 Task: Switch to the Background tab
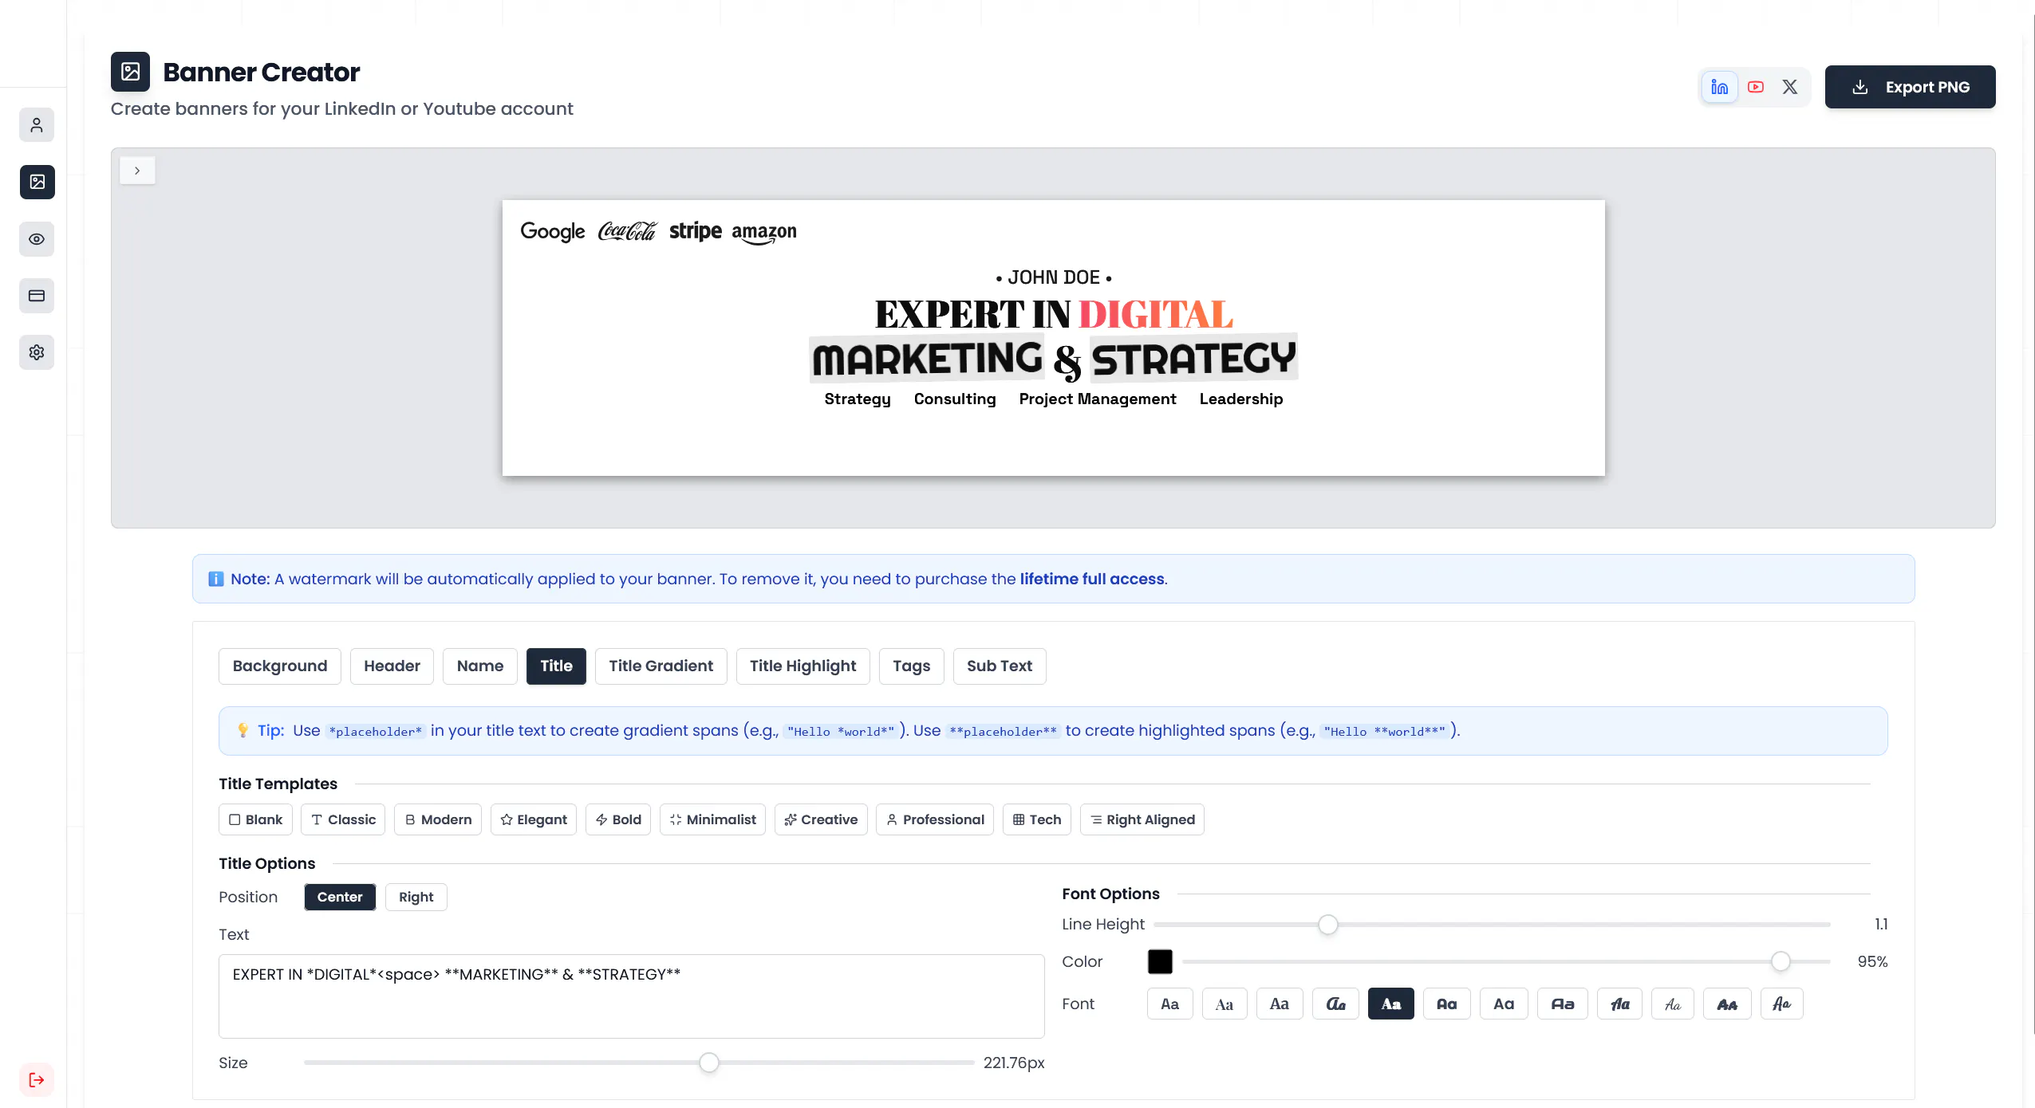pyautogui.click(x=280, y=666)
